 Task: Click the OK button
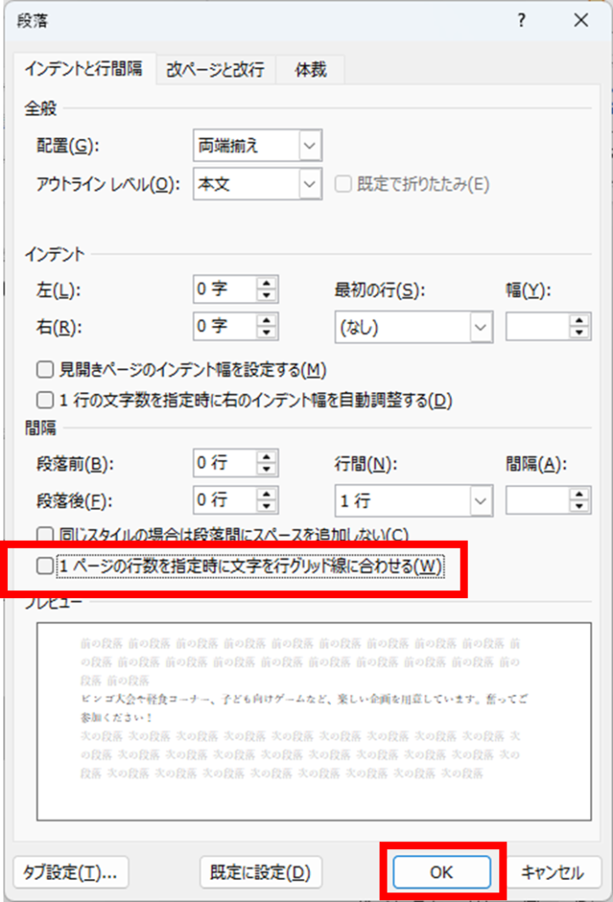(x=441, y=872)
